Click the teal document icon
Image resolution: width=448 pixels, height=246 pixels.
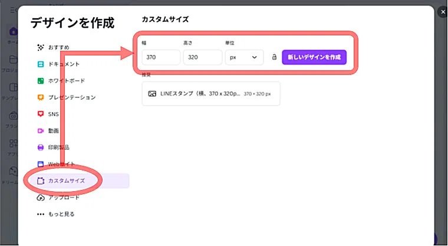click(x=41, y=64)
